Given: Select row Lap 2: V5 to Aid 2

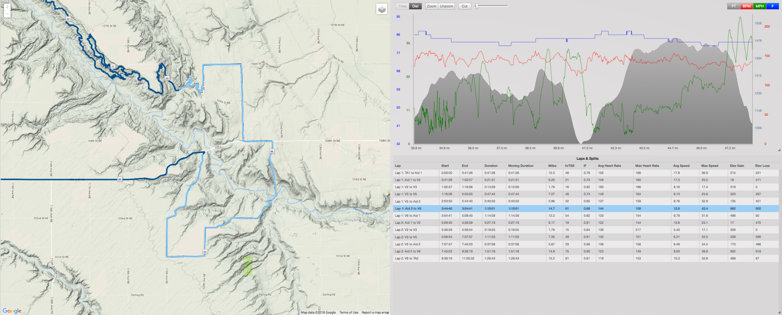Looking at the screenshot, I should pyautogui.click(x=586, y=244).
